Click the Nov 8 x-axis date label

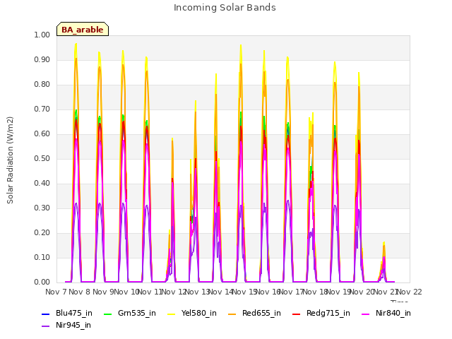(79, 292)
